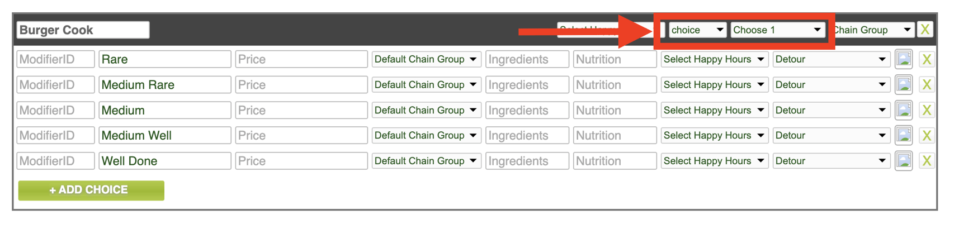This screenshot has width=959, height=229.
Task: Click the image icon for Medium Rare row
Action: (903, 85)
